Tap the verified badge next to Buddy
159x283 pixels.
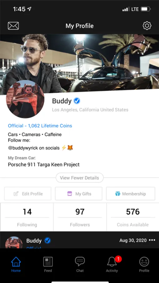77,101
